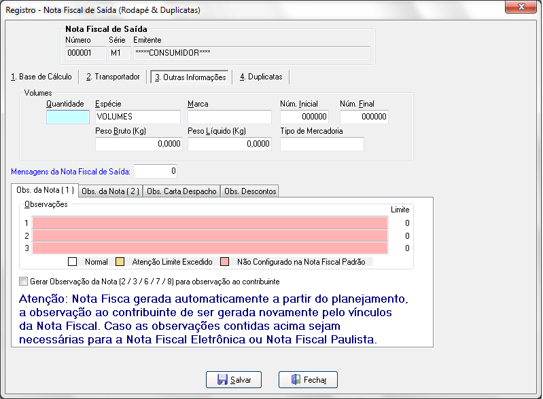Click the Tipo de Mercadoria field
Screen dimensions: 543x399
coord(322,144)
